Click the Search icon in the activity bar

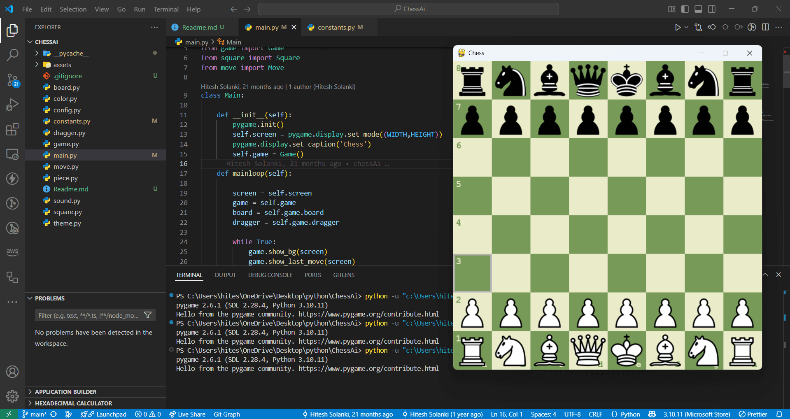[x=12, y=54]
